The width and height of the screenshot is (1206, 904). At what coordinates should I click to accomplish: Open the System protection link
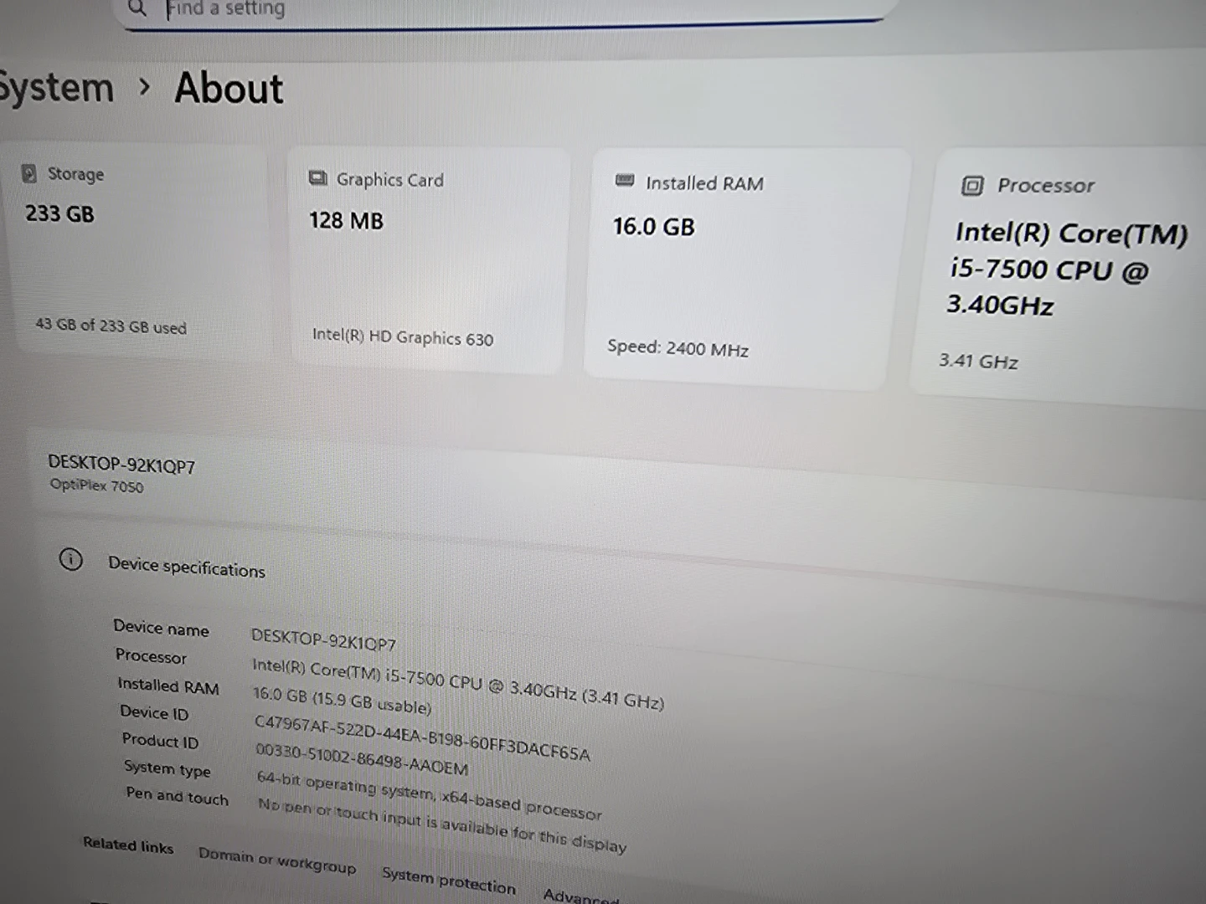point(448,881)
